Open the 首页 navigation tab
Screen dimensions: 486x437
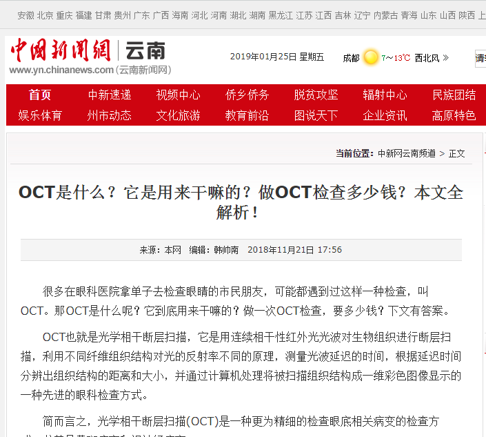(40, 95)
